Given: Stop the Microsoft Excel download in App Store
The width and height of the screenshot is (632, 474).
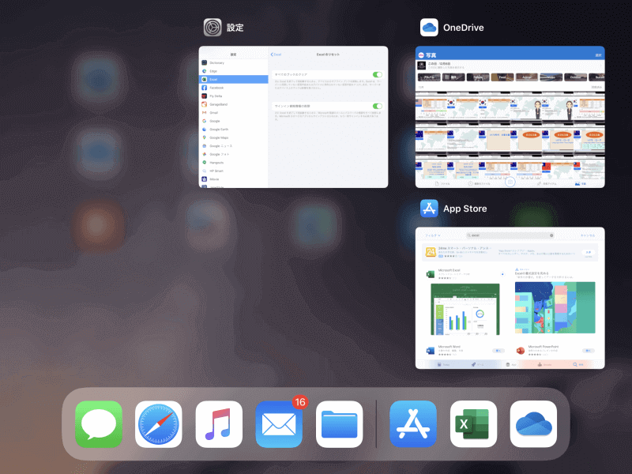Looking at the screenshot, I should tap(502, 274).
